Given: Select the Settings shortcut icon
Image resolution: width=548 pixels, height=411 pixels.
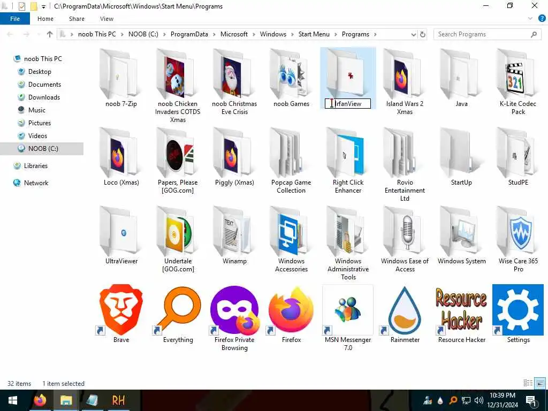Looking at the screenshot, I should [518, 310].
